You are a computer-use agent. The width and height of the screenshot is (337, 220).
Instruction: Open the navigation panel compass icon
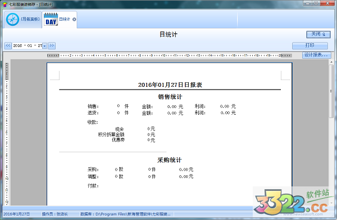point(12,19)
